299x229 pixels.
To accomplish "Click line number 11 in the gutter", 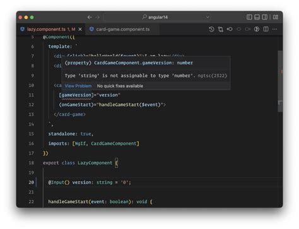I will (31, 95).
